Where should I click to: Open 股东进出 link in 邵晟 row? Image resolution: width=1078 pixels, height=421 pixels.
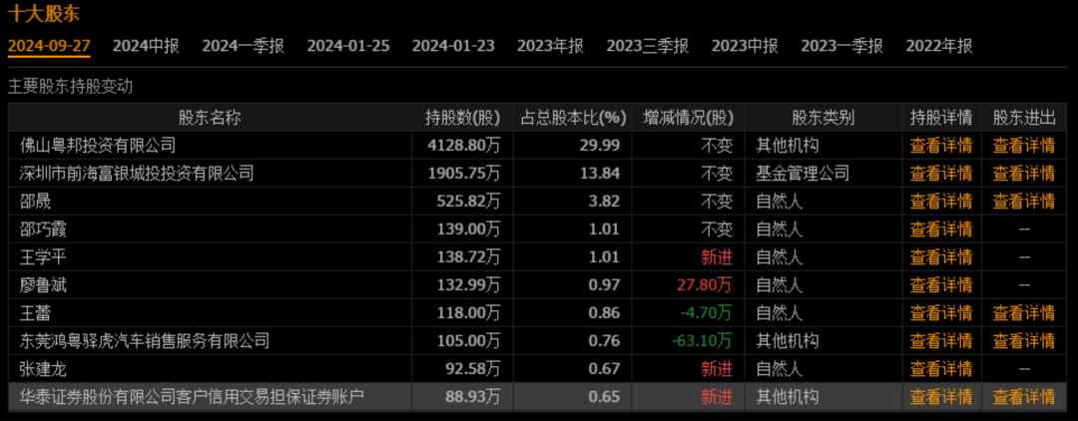[1024, 202]
